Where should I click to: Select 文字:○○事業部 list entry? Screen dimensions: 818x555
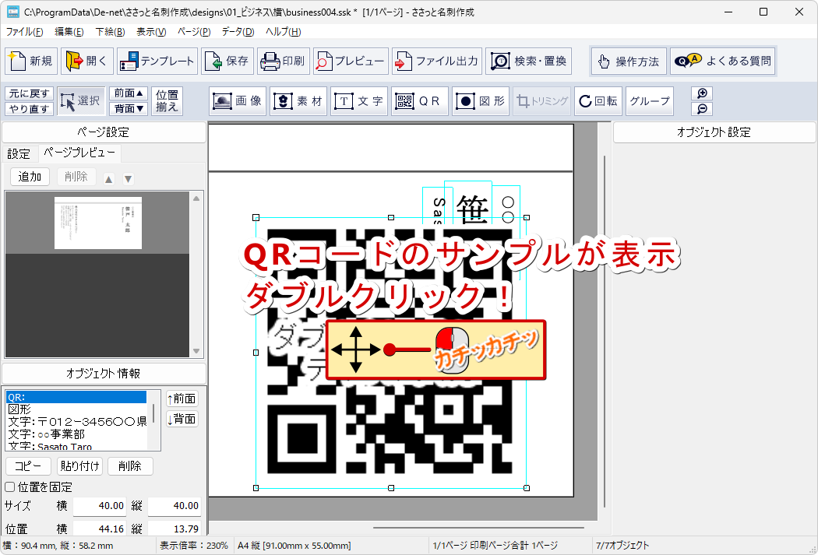click(x=76, y=434)
